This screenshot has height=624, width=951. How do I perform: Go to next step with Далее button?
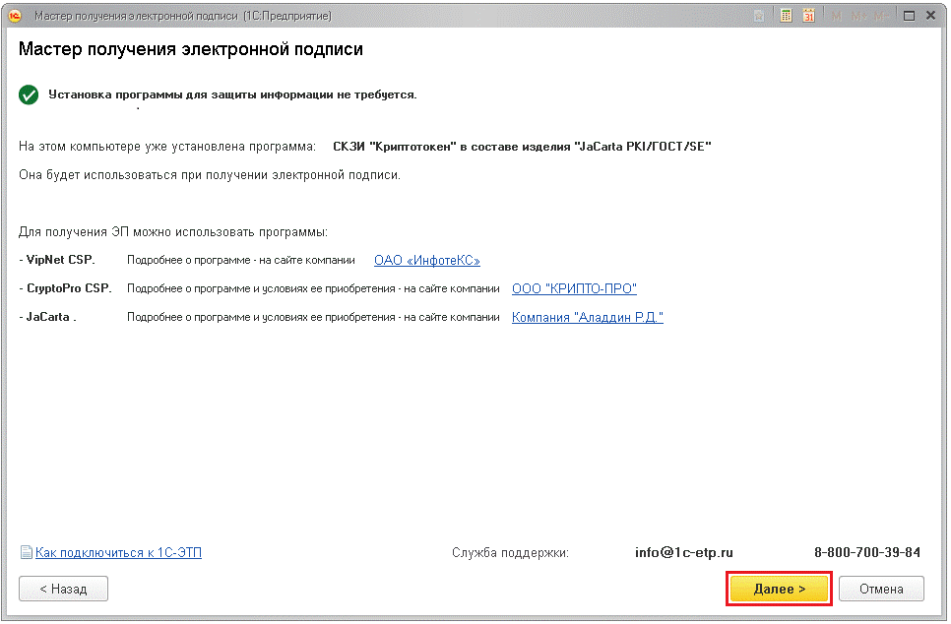(x=780, y=589)
